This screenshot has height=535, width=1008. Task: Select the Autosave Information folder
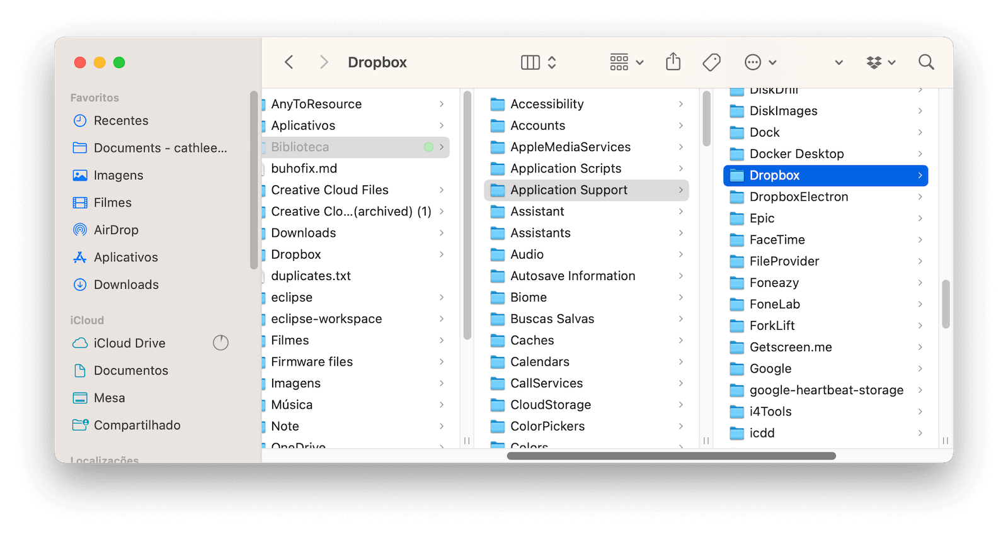click(x=587, y=276)
